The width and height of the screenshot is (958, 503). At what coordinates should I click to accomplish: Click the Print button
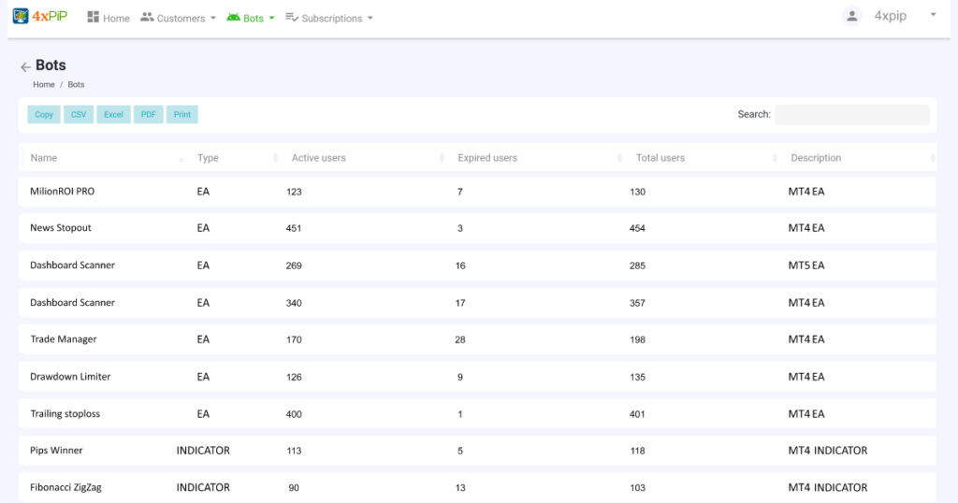pyautogui.click(x=182, y=115)
